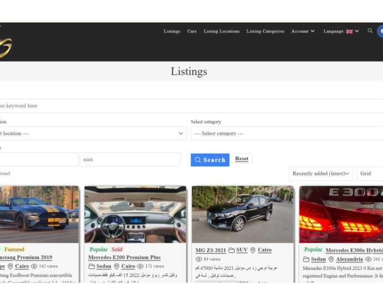
Task: Open the Recently added sort dropdown
Action: (x=321, y=174)
